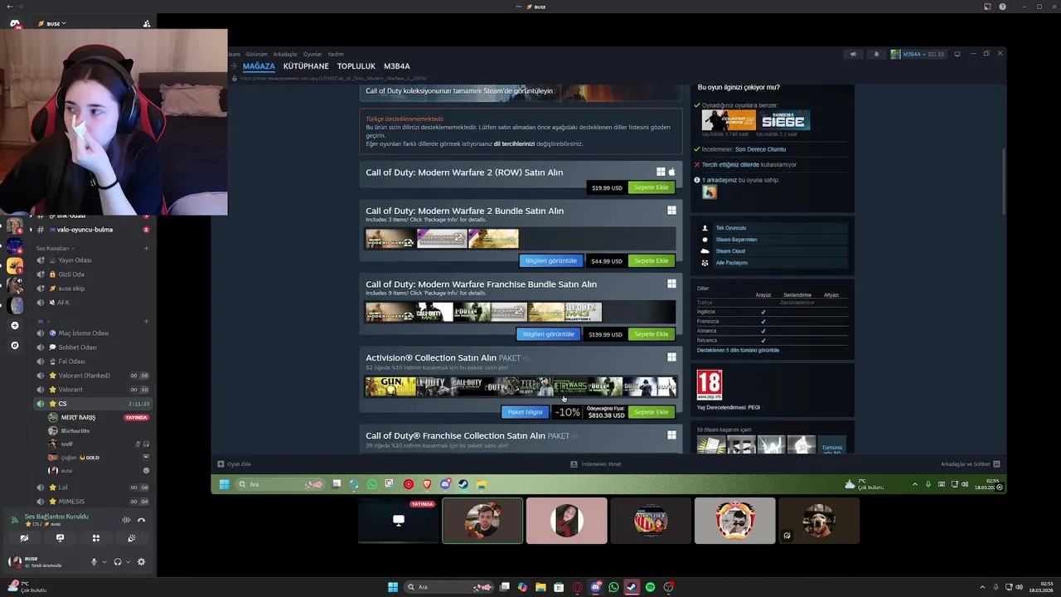The height and width of the screenshot is (597, 1061).
Task: Open Counter-Strike 2 similar game thumbnail
Action: (729, 120)
